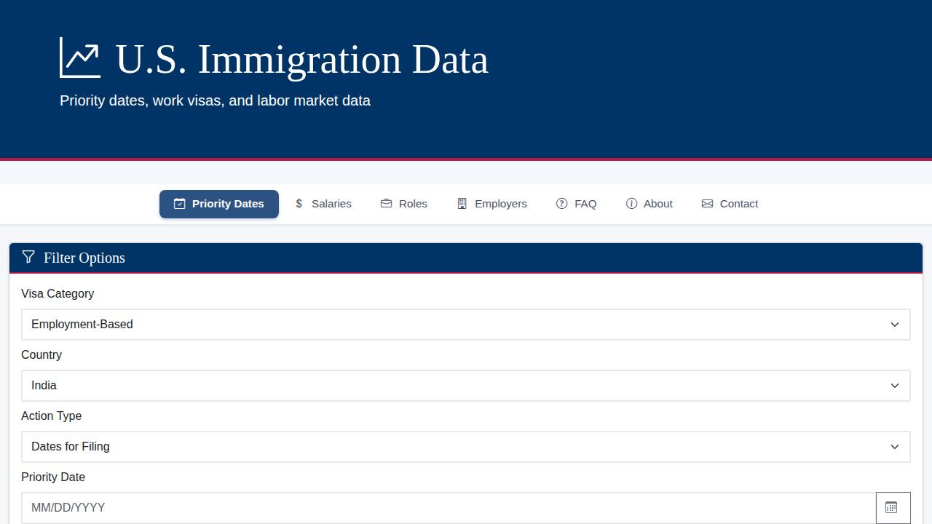This screenshot has height=524, width=932.
Task: Click the Country dropdown chevron arrow
Action: (895, 386)
